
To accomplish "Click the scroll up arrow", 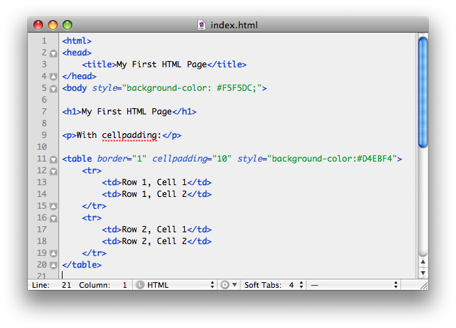I will pyautogui.click(x=423, y=261).
